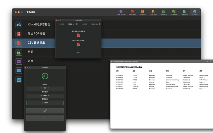Image resolution: width=213 pixels, height=133 pixels.
Task: Click the 导出全部CSV数据 icon
Action: click(78, 44)
